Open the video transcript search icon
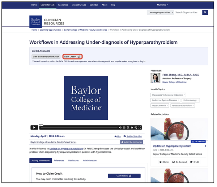This screenshot has width=217, height=187. [128, 127]
